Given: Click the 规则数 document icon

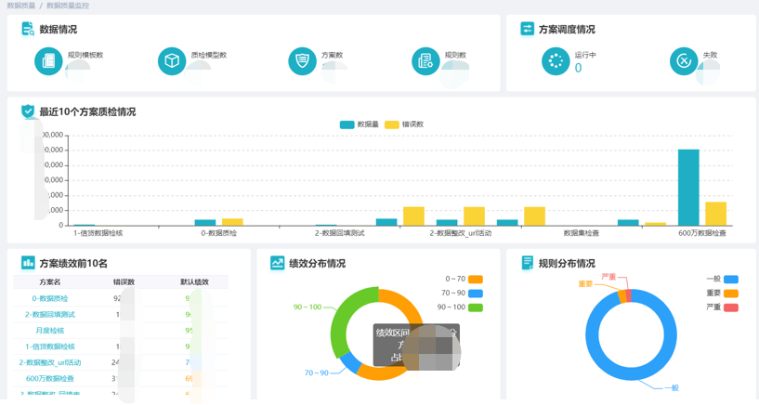Looking at the screenshot, I should [425, 61].
